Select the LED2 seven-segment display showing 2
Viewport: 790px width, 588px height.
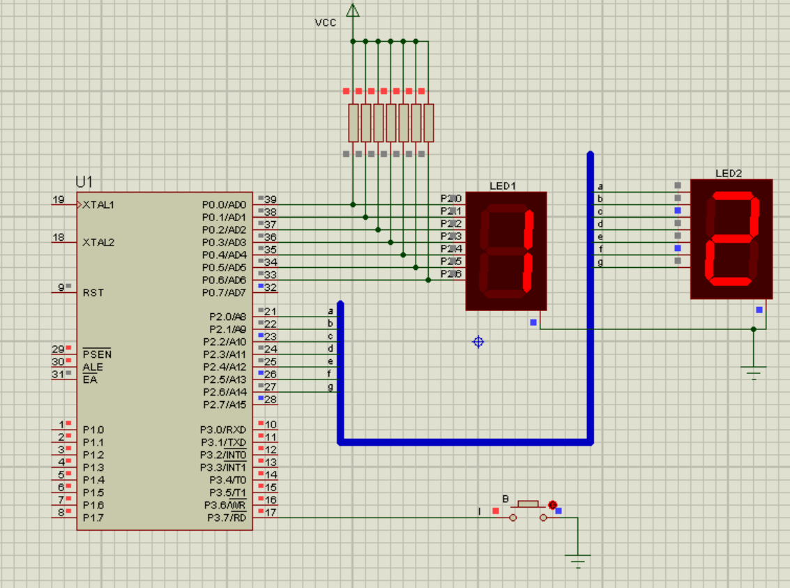point(731,239)
